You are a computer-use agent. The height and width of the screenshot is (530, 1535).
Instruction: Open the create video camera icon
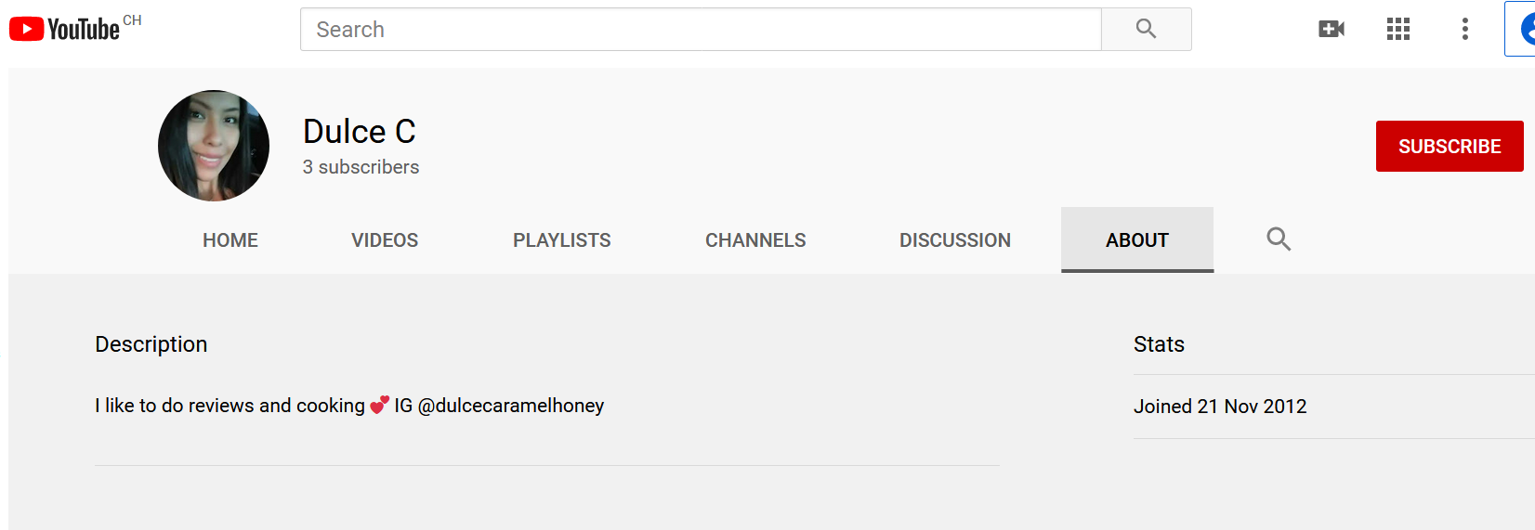click(x=1332, y=30)
